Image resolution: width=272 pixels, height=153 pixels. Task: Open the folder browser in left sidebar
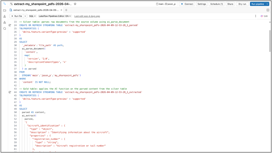5,10
